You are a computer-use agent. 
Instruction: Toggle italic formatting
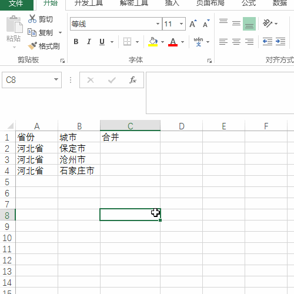point(89,42)
